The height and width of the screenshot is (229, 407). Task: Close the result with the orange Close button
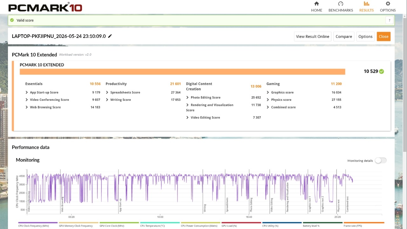(x=383, y=37)
